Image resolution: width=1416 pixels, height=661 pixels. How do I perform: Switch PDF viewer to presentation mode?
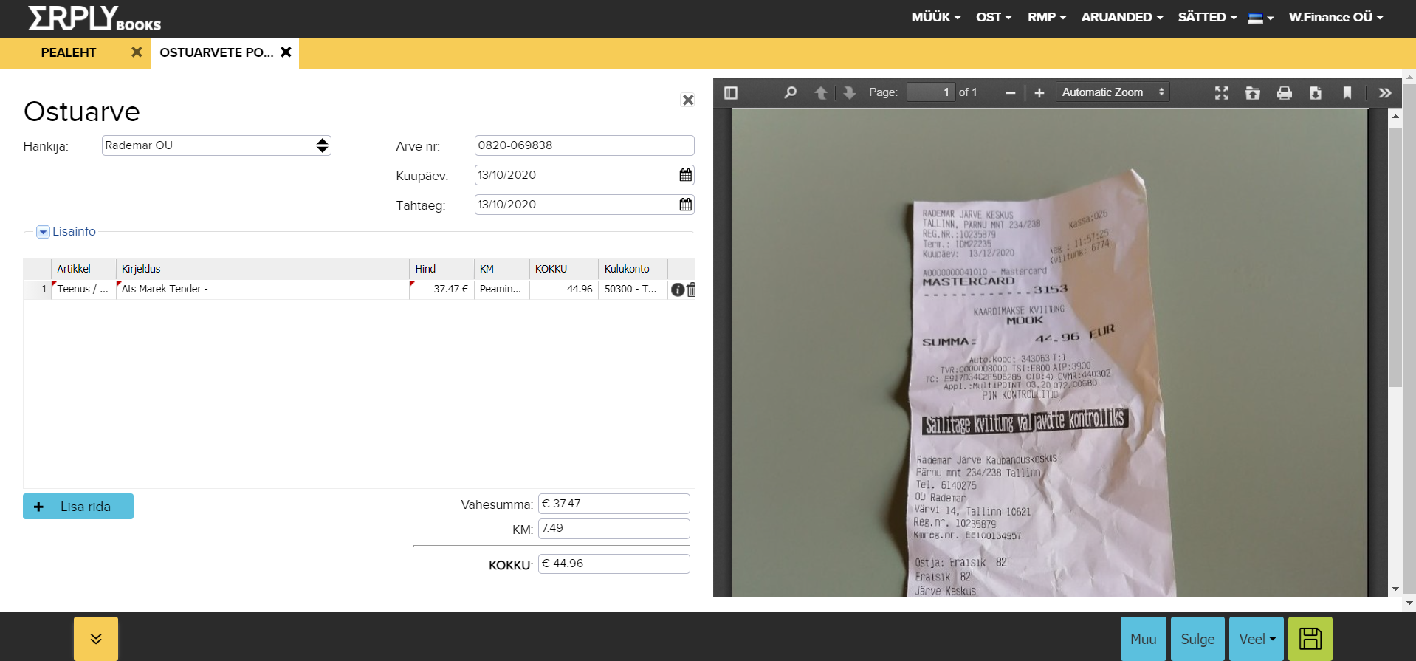tap(1222, 93)
